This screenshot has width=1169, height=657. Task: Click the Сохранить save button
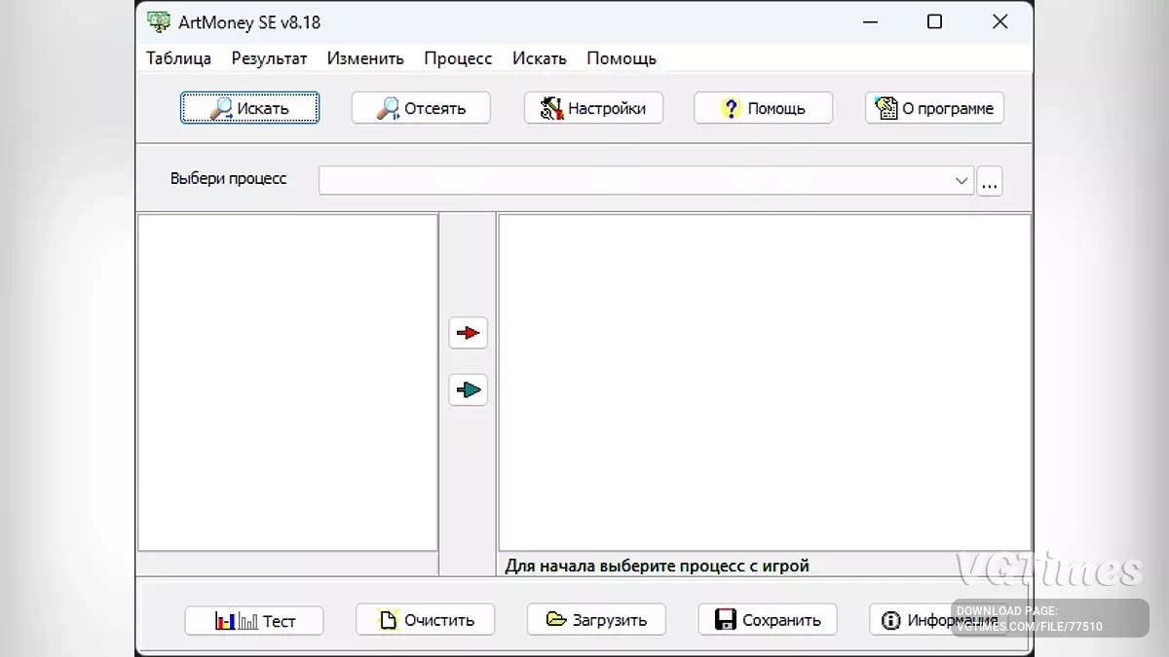tap(768, 619)
